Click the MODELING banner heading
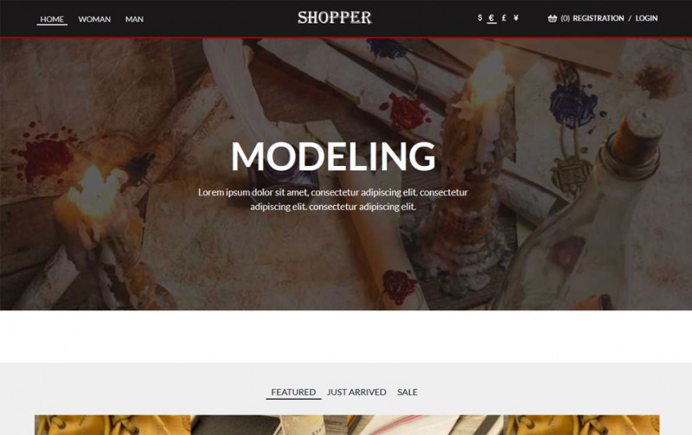The image size is (692, 435). (x=333, y=157)
